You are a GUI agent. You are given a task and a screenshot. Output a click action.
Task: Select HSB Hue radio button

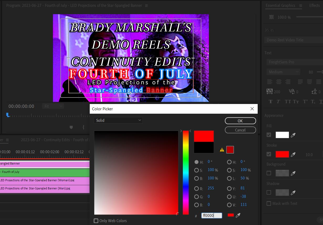coord(196,162)
